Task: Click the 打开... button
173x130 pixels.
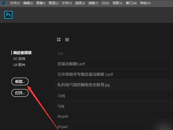Action: point(20,93)
